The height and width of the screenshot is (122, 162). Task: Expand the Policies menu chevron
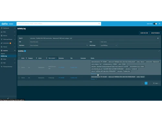point(15,47)
